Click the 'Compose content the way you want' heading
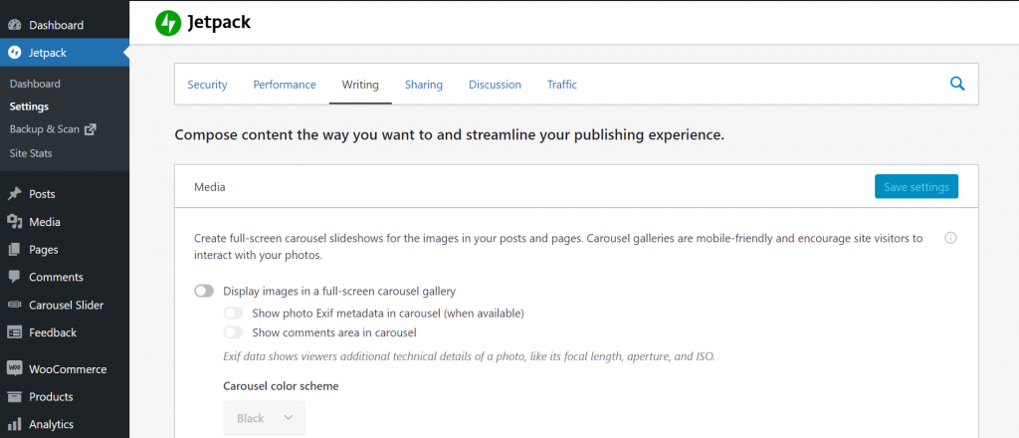The height and width of the screenshot is (438, 1019). click(449, 135)
